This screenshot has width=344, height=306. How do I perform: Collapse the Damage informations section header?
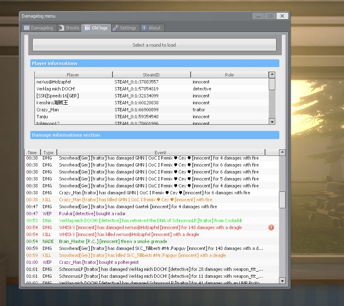click(x=155, y=135)
